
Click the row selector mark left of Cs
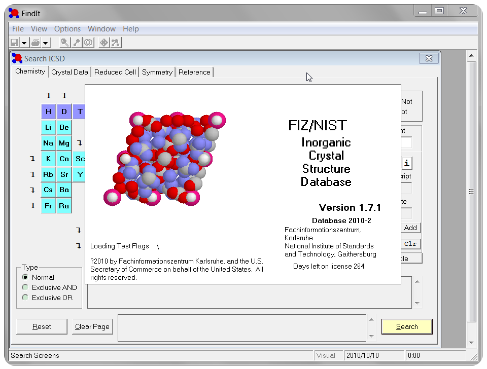point(32,190)
